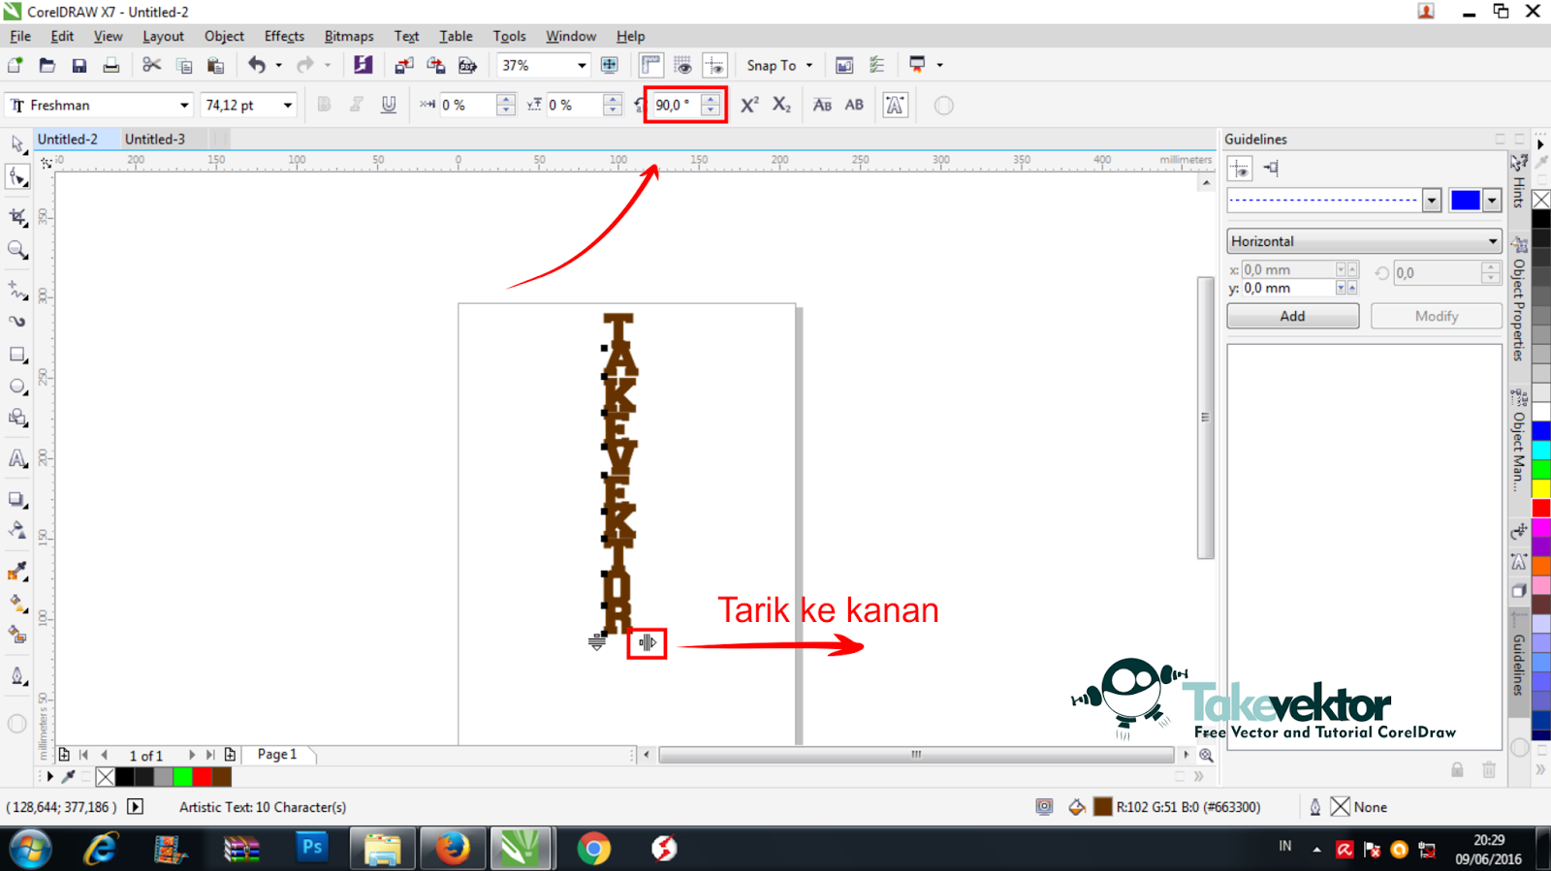Open the Snap To dropdown
This screenshot has height=871, width=1551.
(780, 66)
